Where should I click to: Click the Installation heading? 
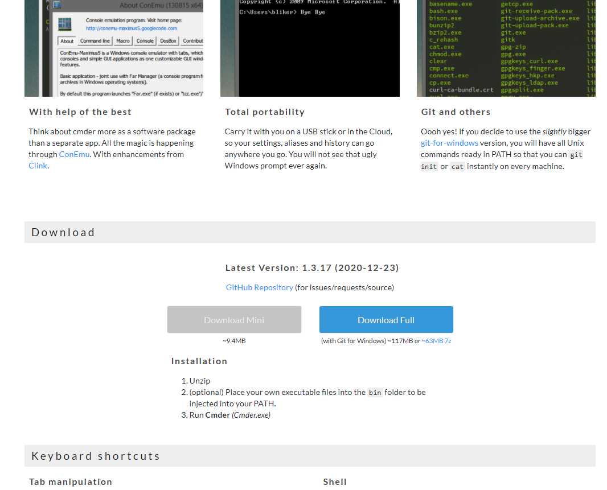pos(199,361)
